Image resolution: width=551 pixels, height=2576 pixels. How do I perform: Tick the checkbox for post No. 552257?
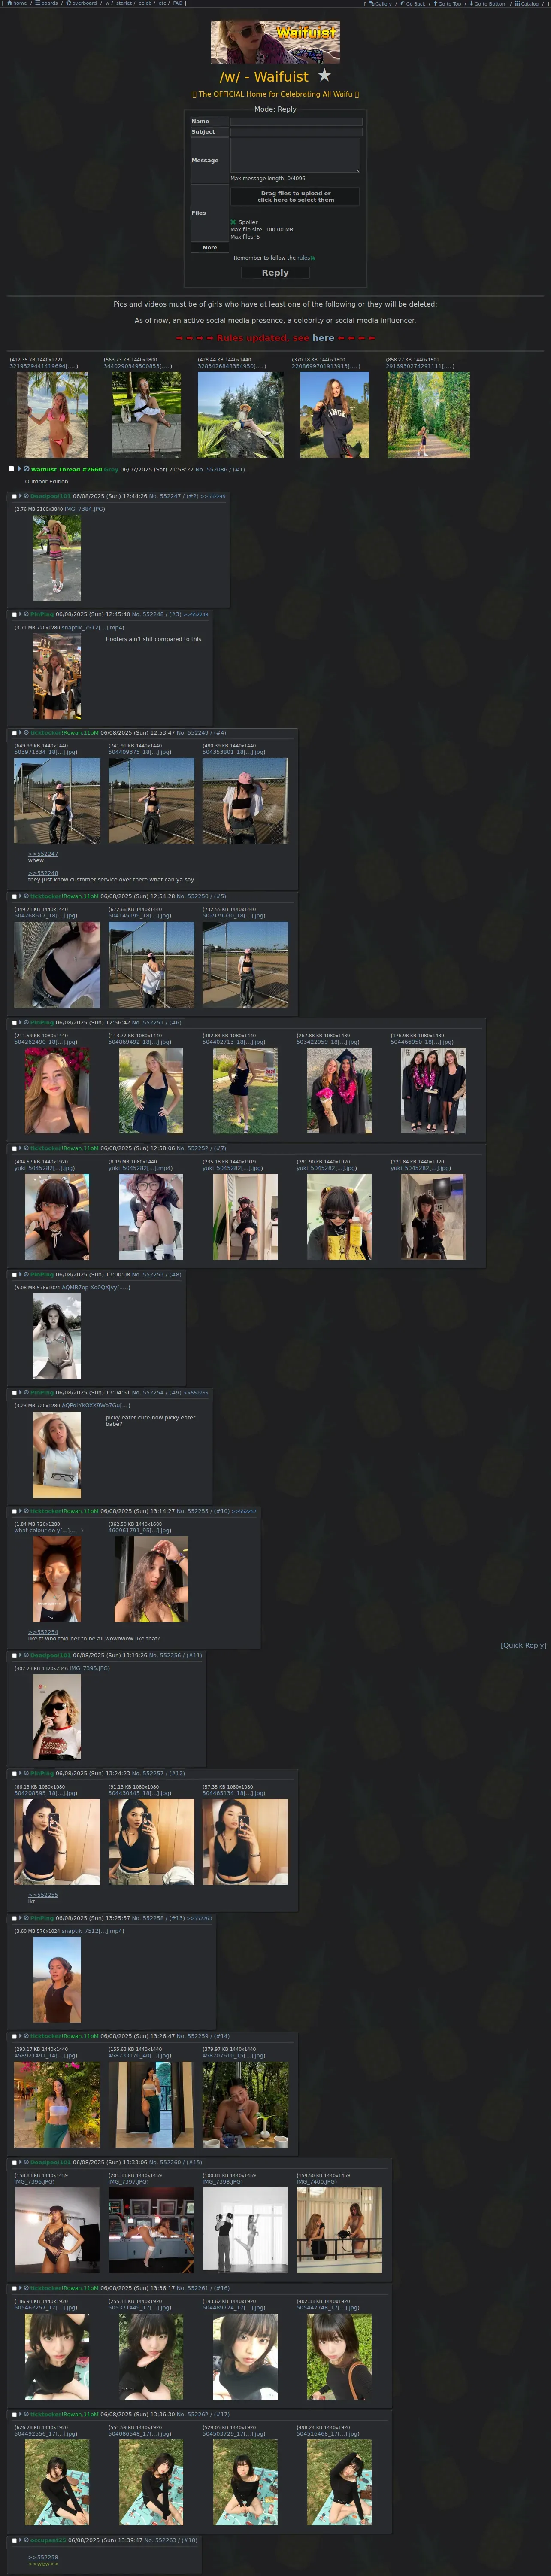tap(14, 1773)
